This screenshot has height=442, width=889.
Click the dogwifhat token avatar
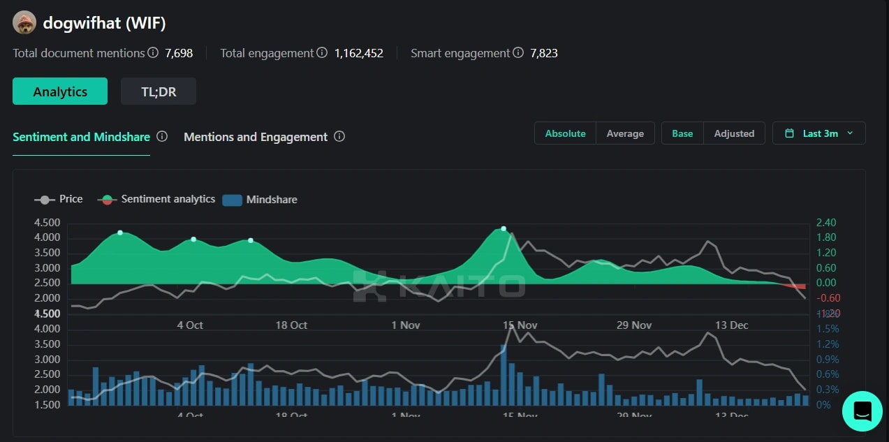(x=23, y=22)
